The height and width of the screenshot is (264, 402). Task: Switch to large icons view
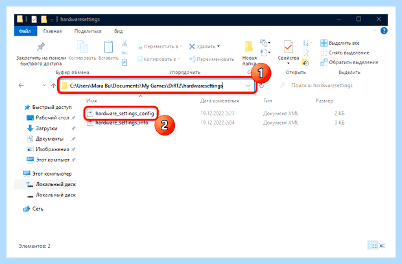(x=382, y=246)
